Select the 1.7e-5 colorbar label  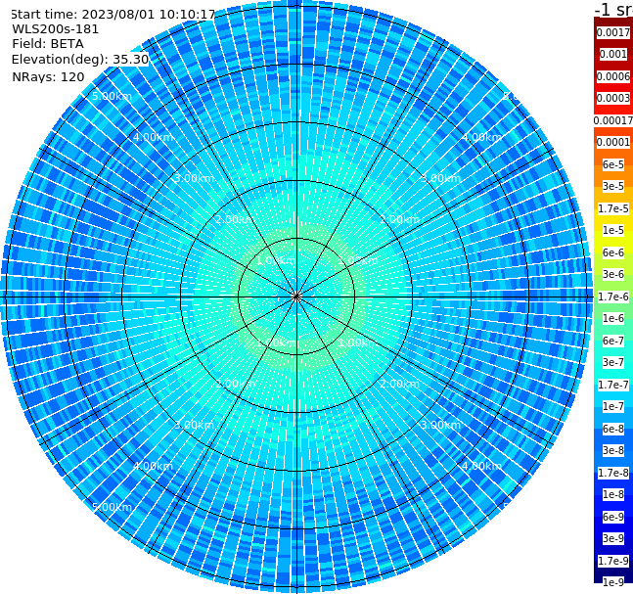coord(613,208)
